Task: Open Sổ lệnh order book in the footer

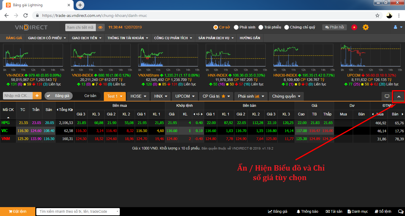Action: coord(383,212)
